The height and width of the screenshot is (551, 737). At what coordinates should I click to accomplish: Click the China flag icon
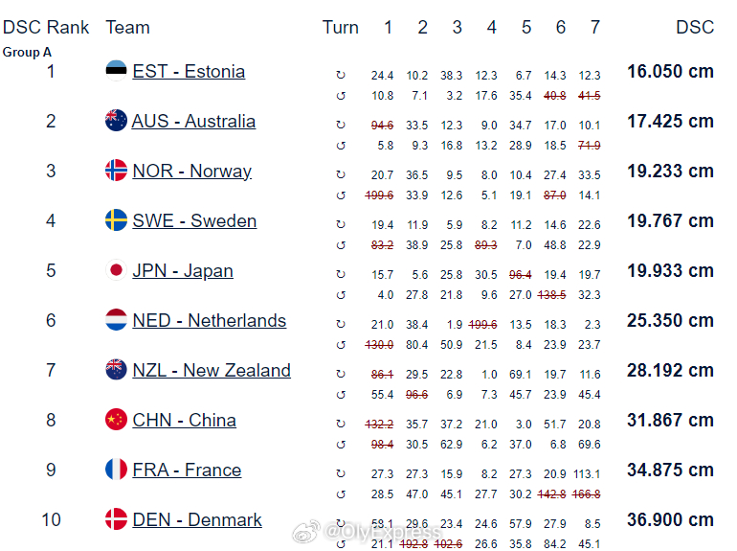point(116,420)
